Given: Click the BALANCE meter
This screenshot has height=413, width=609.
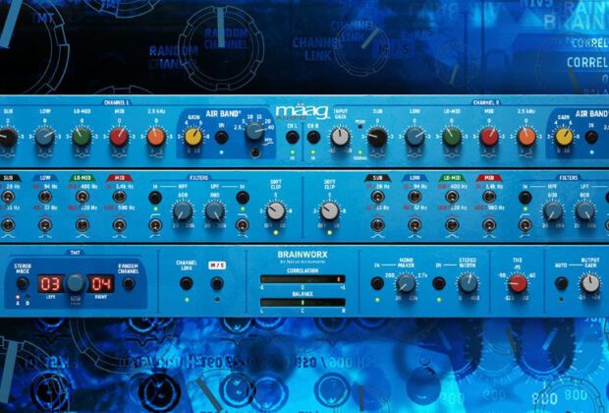Looking at the screenshot, I should pos(303,302).
